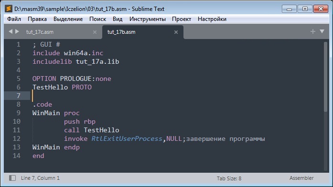Change the Tab Size: 8 setting
Viewport: 333px width, 187px height.
pos(229,178)
